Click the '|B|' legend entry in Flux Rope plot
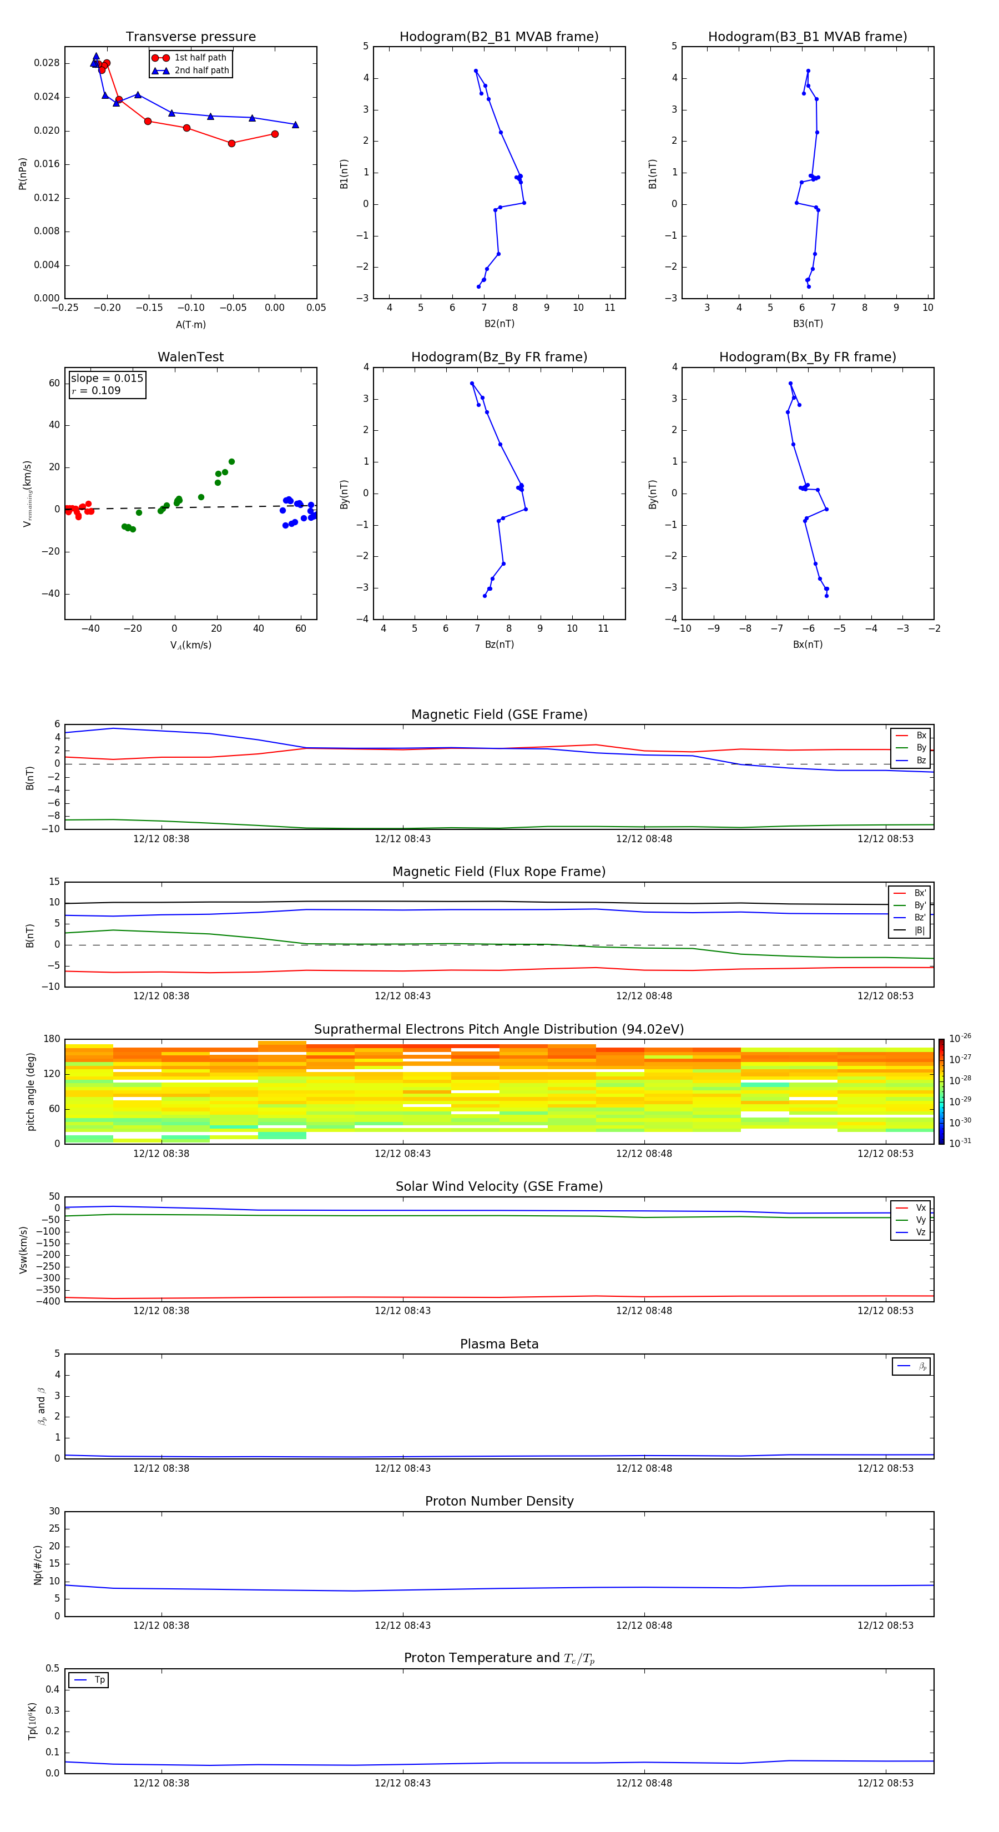The image size is (999, 1832). coord(910,931)
